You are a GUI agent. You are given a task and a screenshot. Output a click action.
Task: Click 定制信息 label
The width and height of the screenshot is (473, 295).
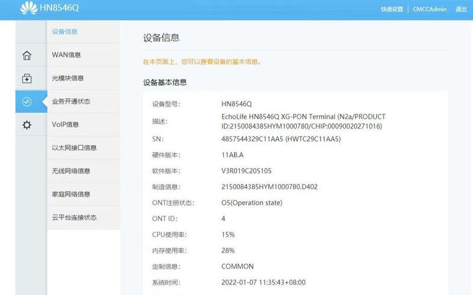166,267
